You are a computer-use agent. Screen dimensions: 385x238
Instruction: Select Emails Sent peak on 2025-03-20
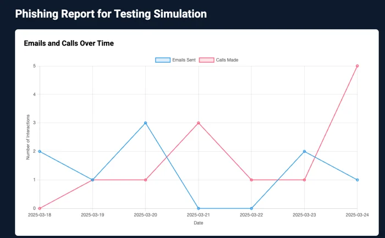coord(145,123)
